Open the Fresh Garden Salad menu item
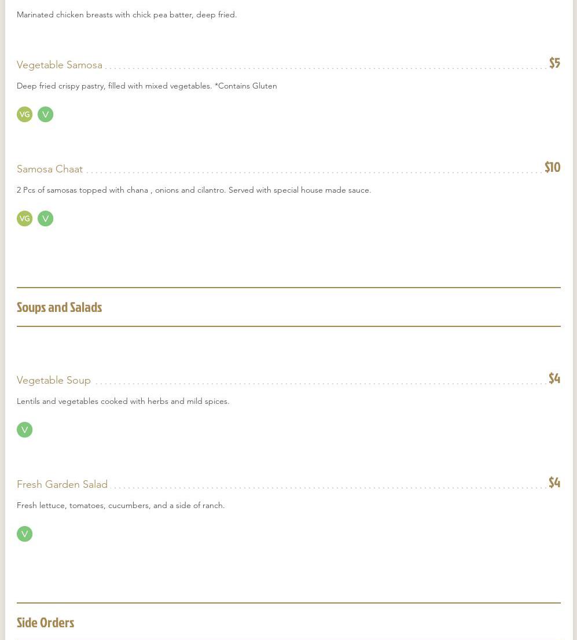This screenshot has width=577, height=640. [63, 484]
